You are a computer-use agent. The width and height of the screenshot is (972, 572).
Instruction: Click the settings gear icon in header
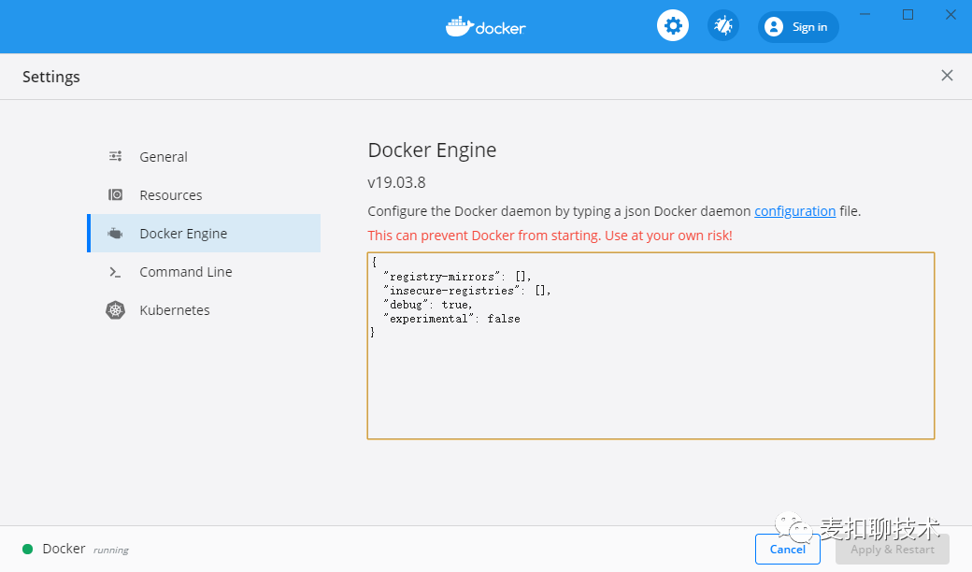(672, 26)
